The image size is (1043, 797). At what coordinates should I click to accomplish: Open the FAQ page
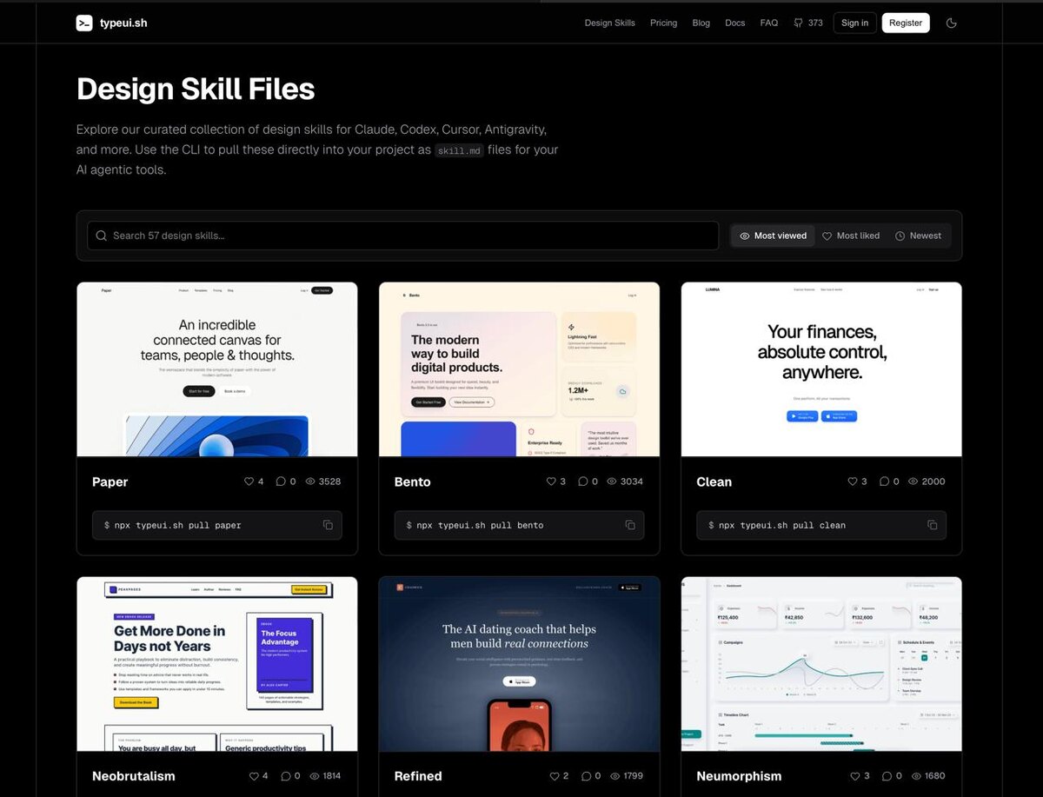coord(768,23)
